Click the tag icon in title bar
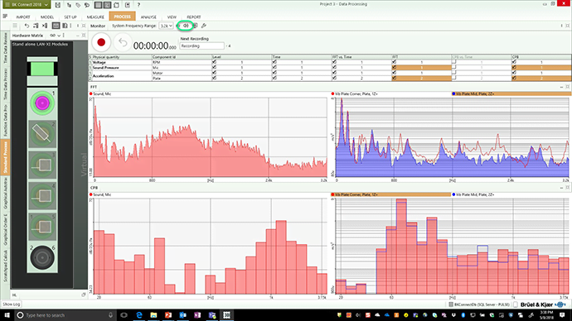 78,5
